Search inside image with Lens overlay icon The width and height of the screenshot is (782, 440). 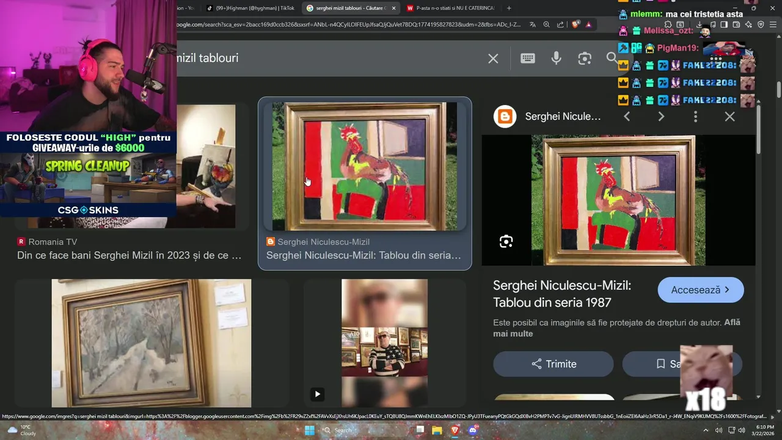click(x=506, y=241)
